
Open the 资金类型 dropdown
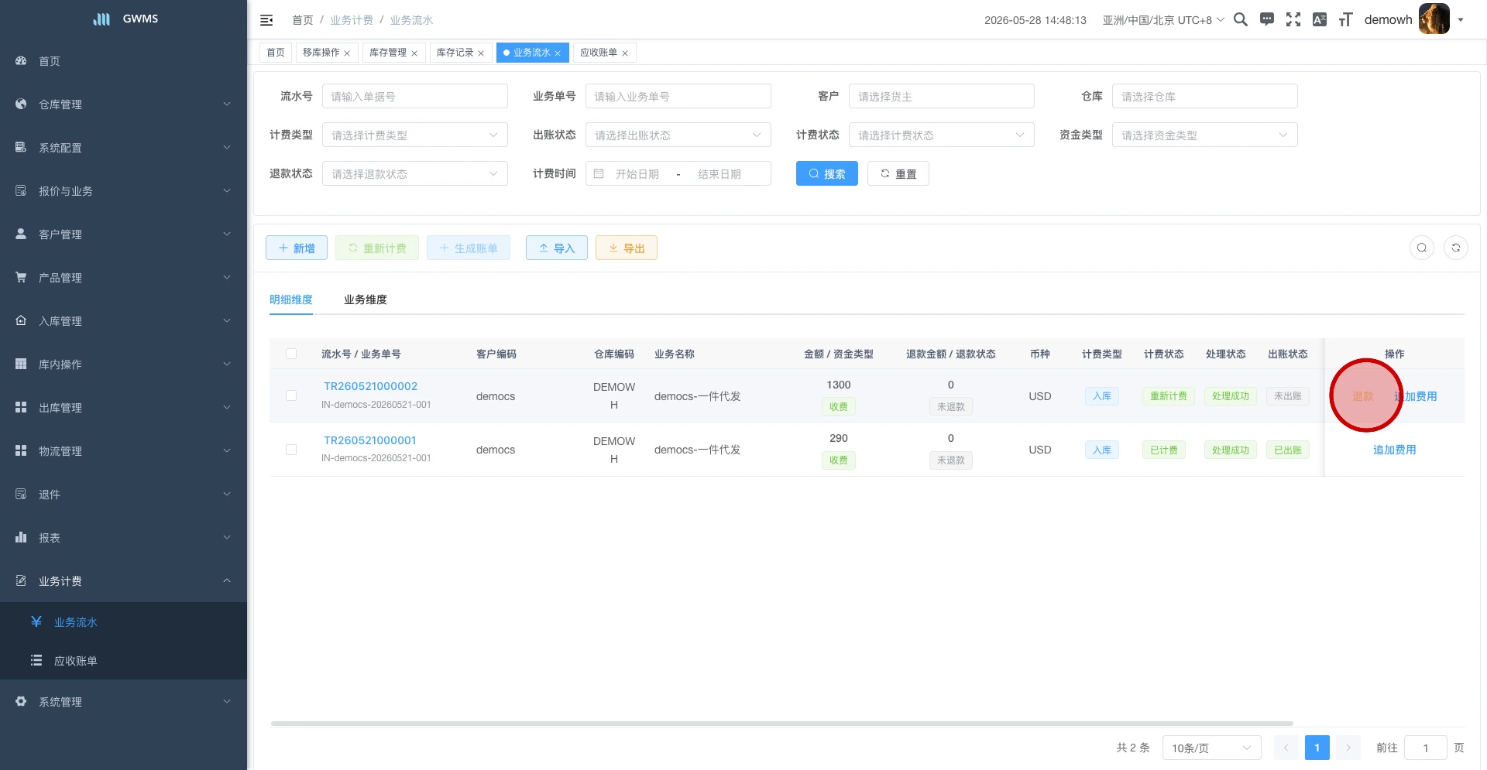(1205, 135)
